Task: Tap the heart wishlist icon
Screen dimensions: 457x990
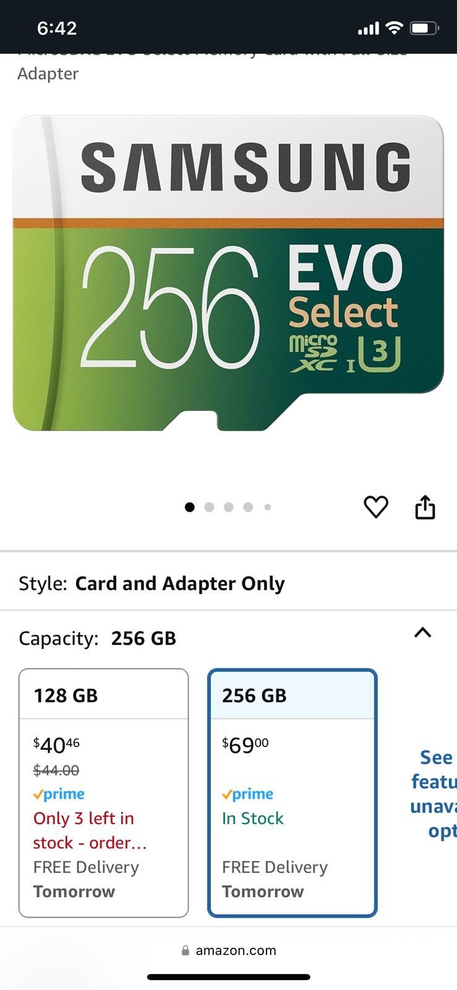Action: [375, 507]
